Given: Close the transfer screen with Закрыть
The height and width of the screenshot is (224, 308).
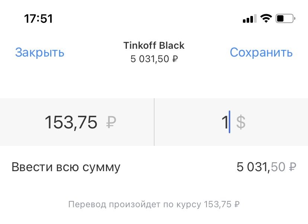Looking at the screenshot, I should point(39,52).
